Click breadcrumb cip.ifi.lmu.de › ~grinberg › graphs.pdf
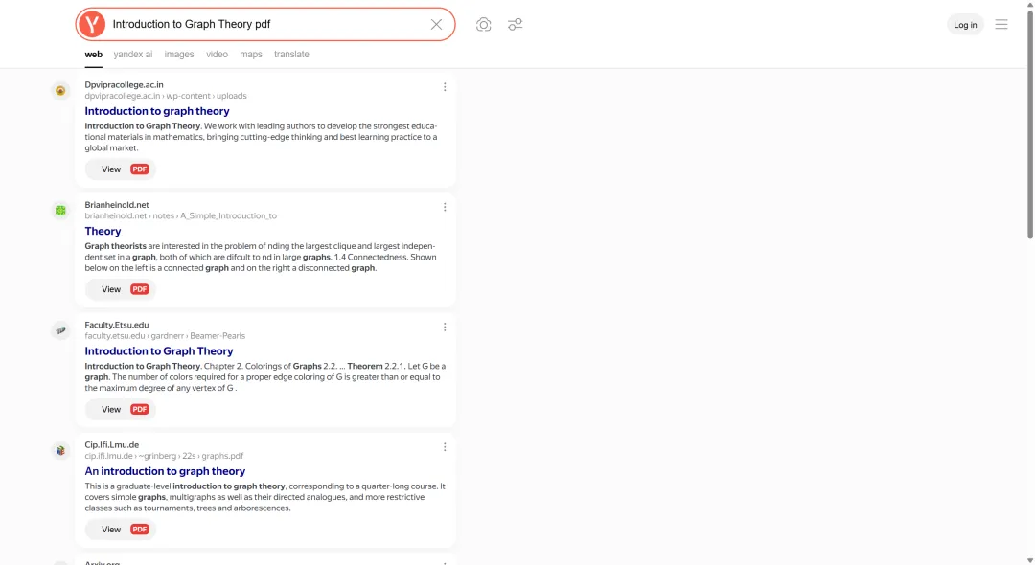The image size is (1035, 565). (x=165, y=456)
